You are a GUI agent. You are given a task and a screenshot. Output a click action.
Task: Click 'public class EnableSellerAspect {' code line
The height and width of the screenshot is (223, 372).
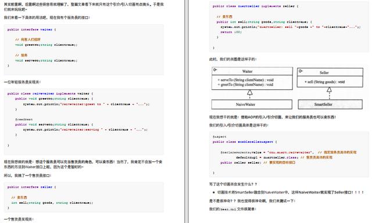(245, 142)
